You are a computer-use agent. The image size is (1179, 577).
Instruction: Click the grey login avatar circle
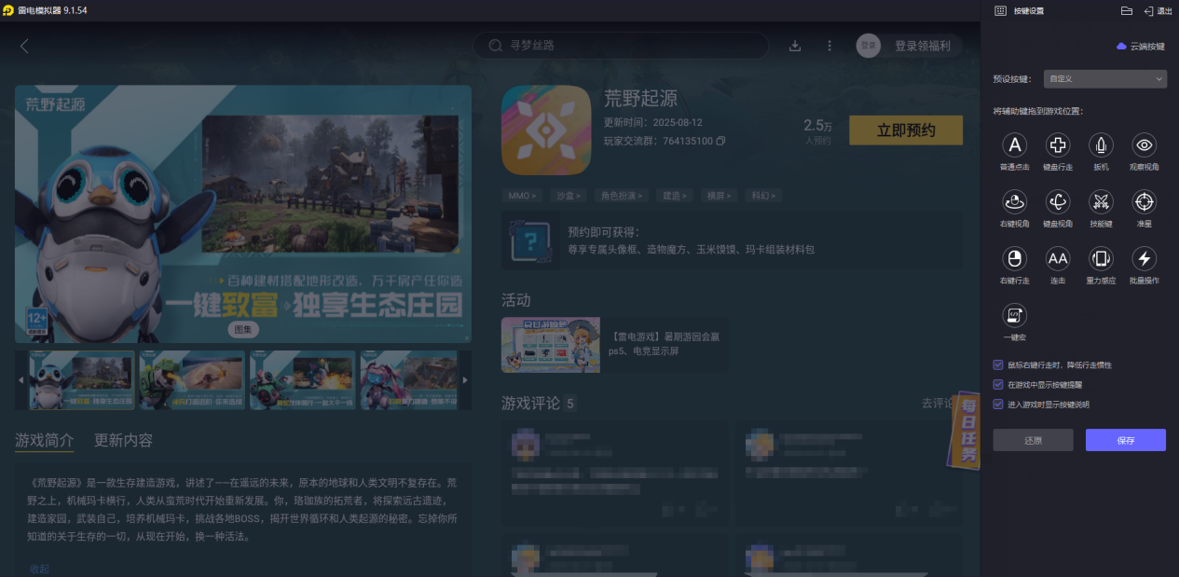coord(869,46)
